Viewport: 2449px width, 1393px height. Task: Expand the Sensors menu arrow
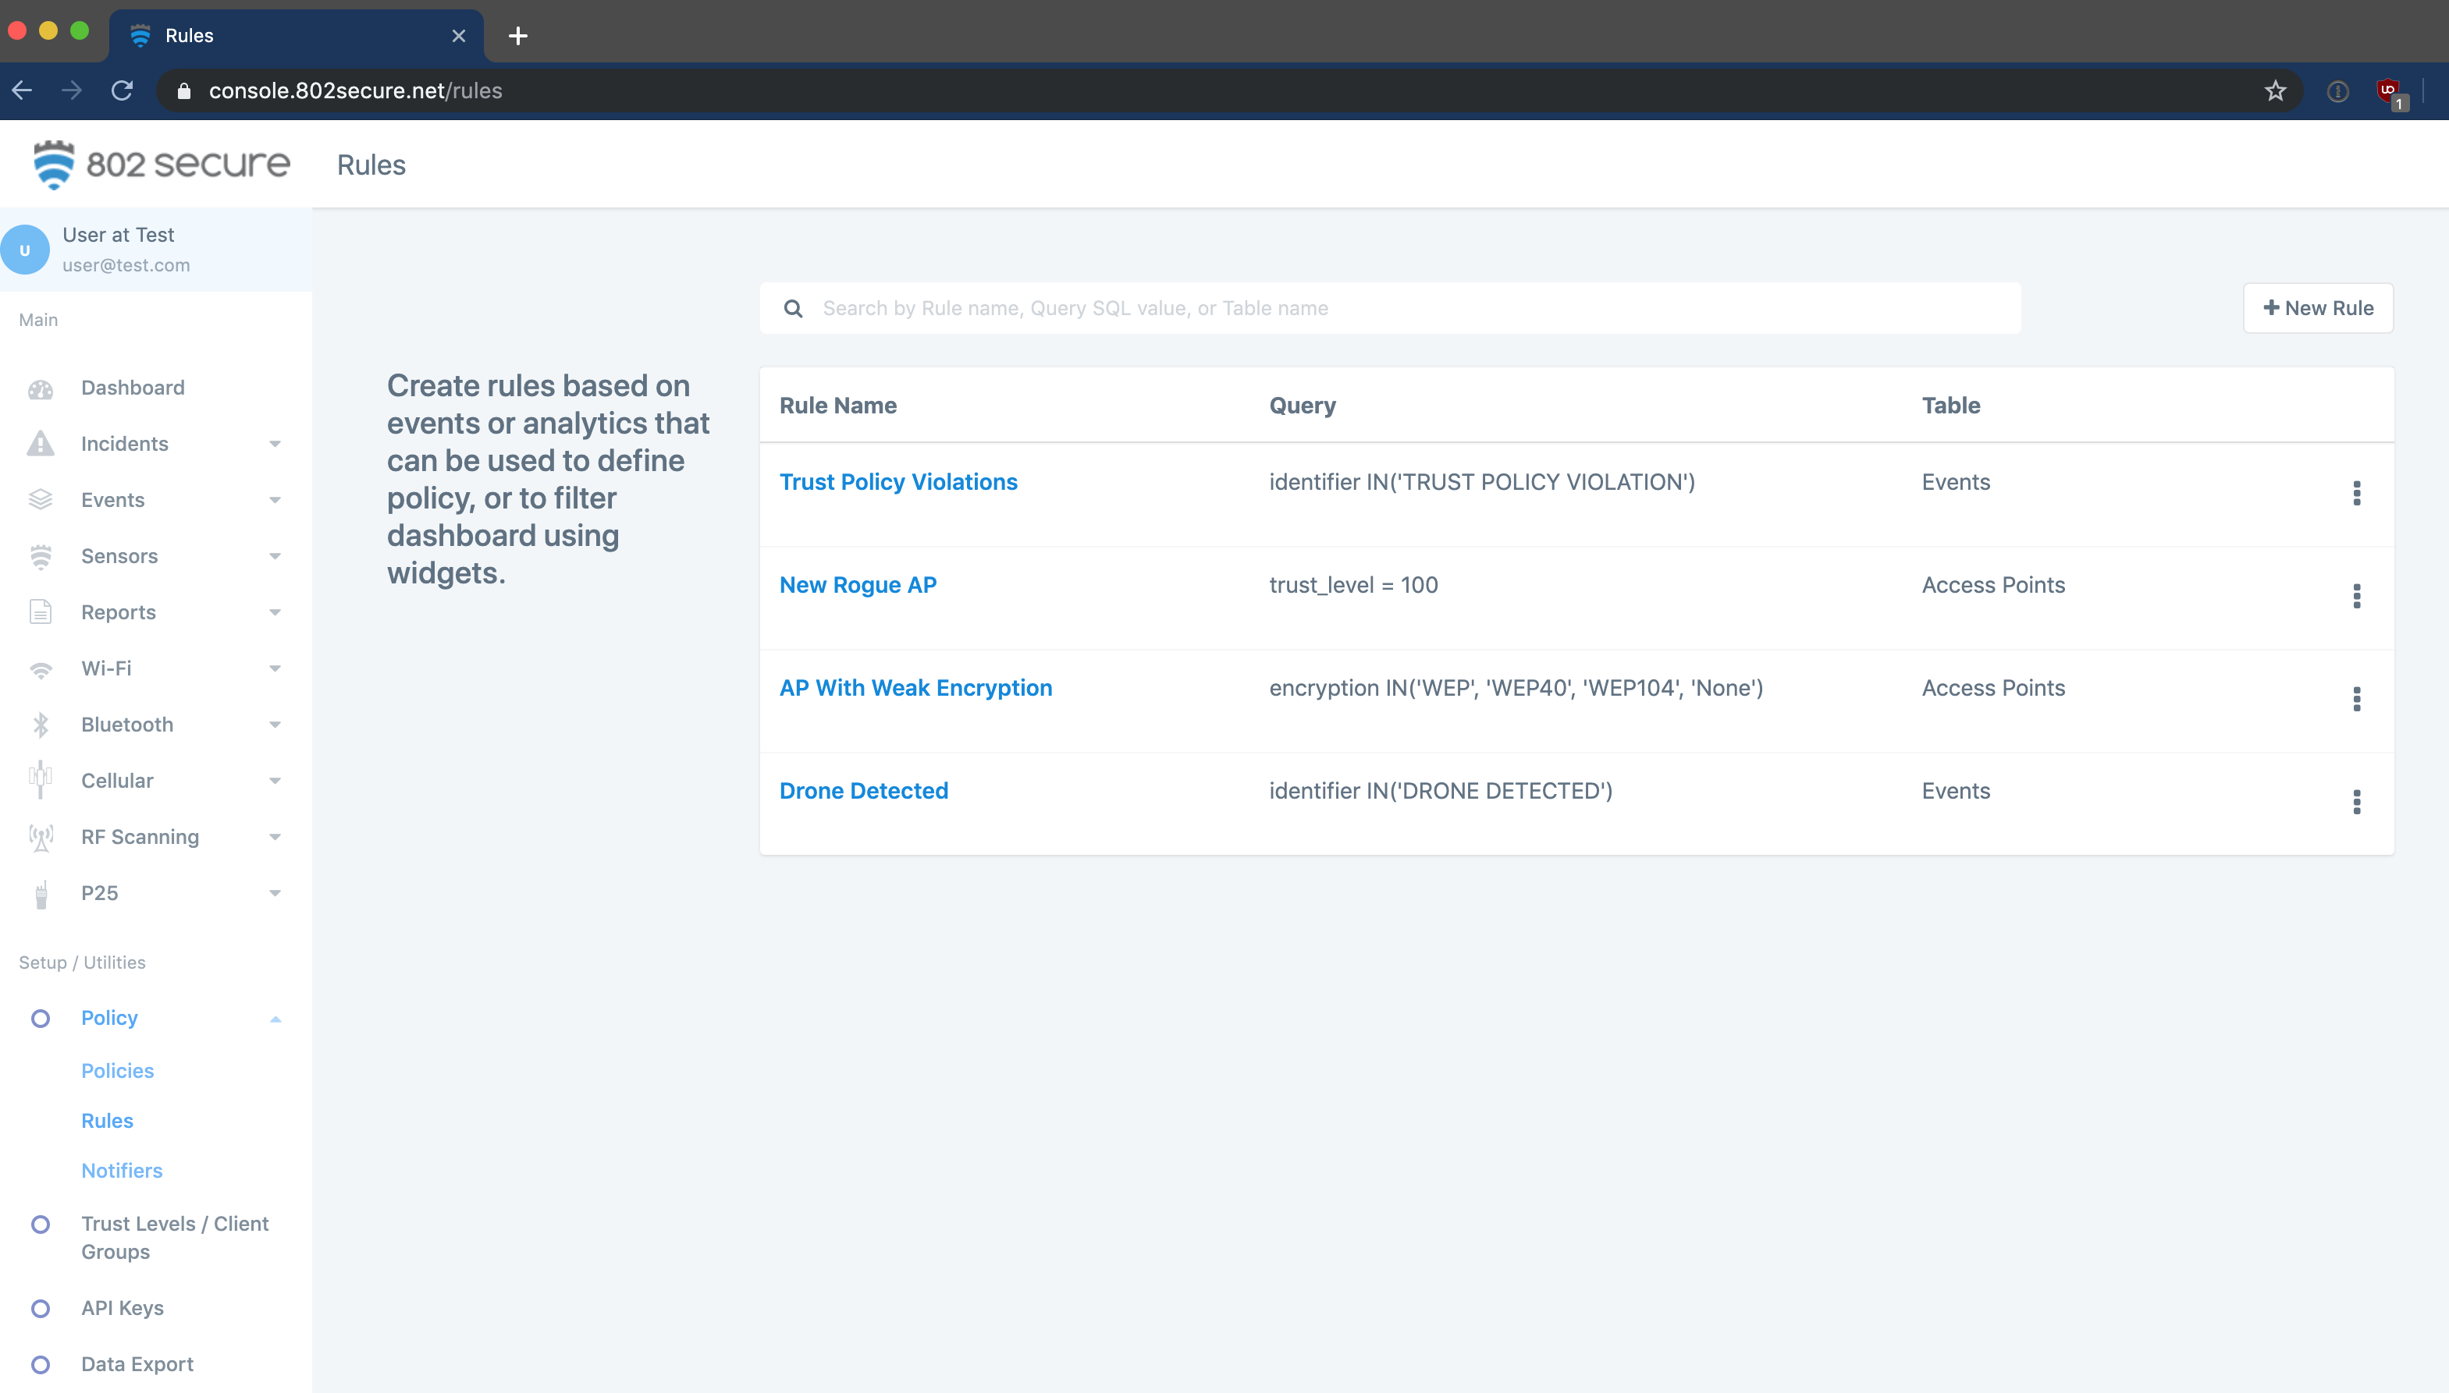pyautogui.click(x=275, y=557)
